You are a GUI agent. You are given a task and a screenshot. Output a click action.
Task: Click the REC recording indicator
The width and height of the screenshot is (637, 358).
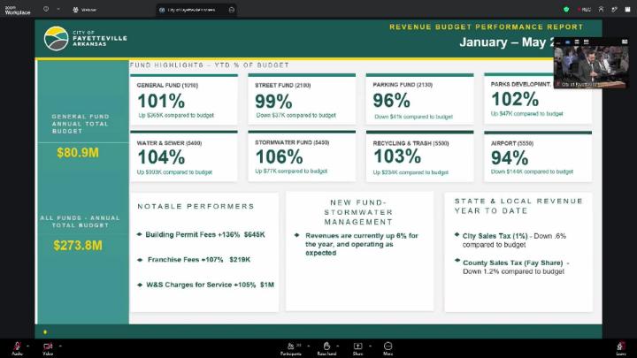[x=584, y=10]
